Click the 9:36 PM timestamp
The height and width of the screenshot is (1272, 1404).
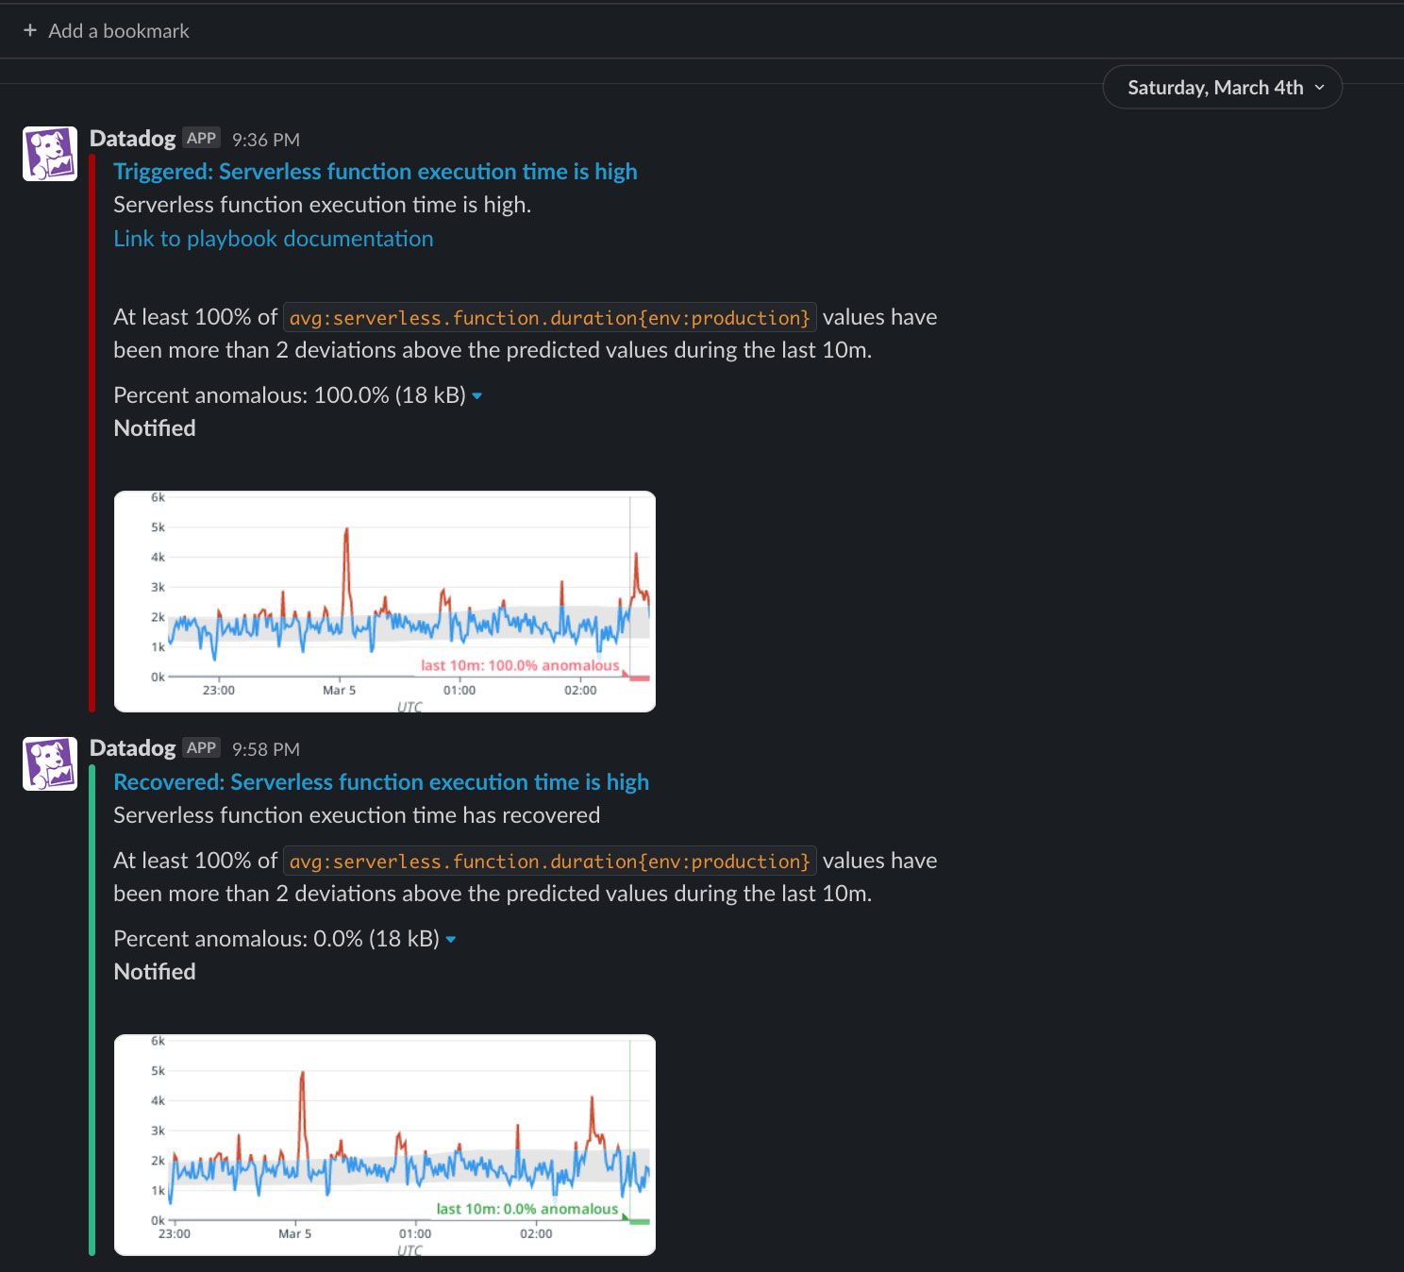point(266,140)
